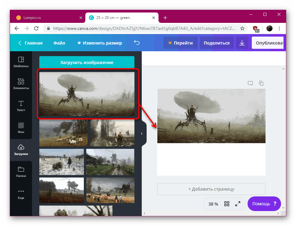Click the Поделиться share button
296x226 pixels.
pos(217,43)
